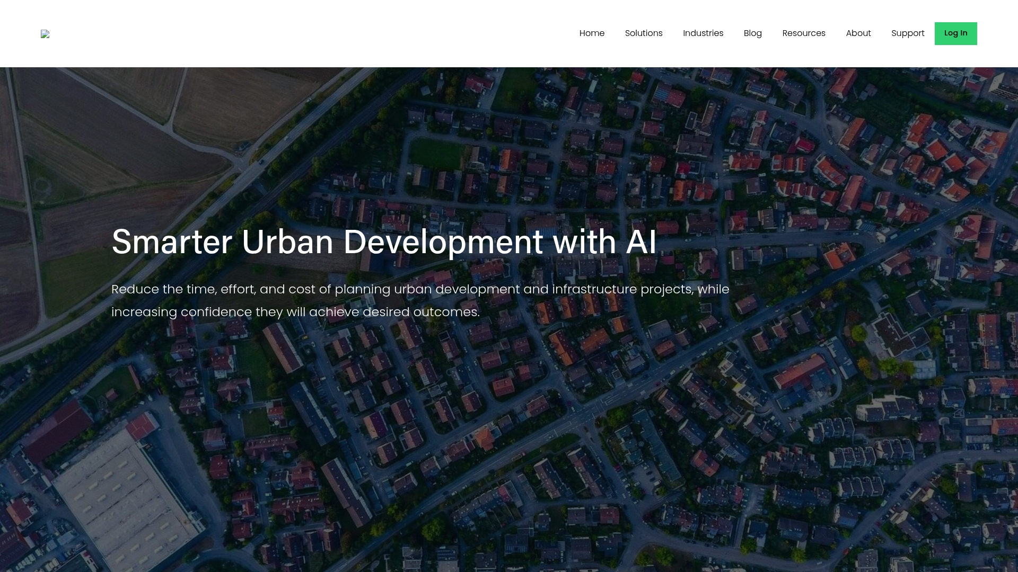Click the green Log In button
Screen dimensions: 1018x572
[x=955, y=33]
